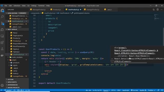Viewport: 164px width, 92px height.
Task: Open cart.js under pages folder
Action: point(15,71)
